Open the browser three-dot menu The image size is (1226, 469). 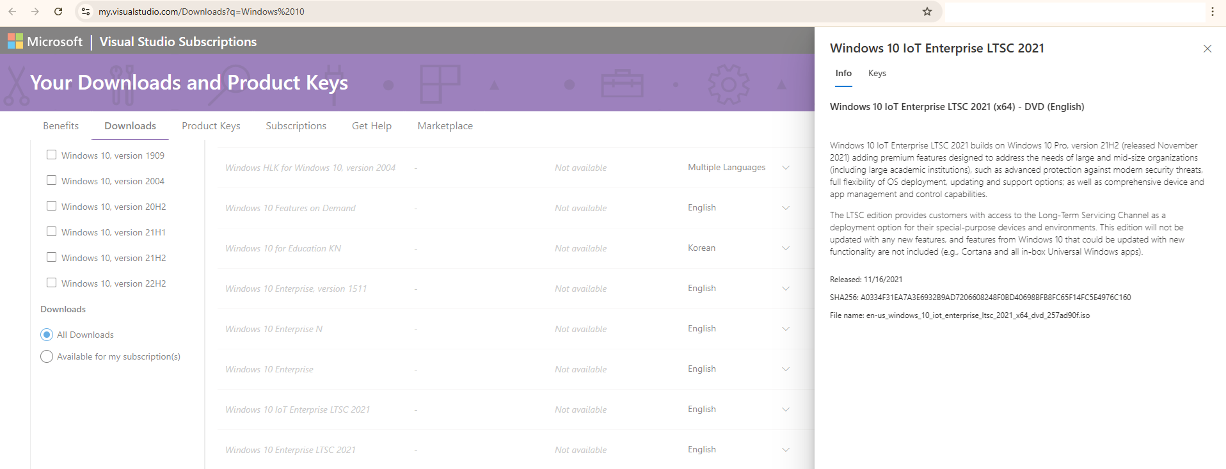click(1213, 12)
